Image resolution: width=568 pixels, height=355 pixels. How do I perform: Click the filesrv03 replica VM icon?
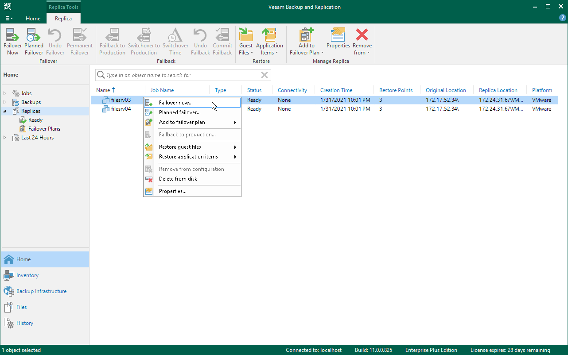pyautogui.click(x=105, y=100)
